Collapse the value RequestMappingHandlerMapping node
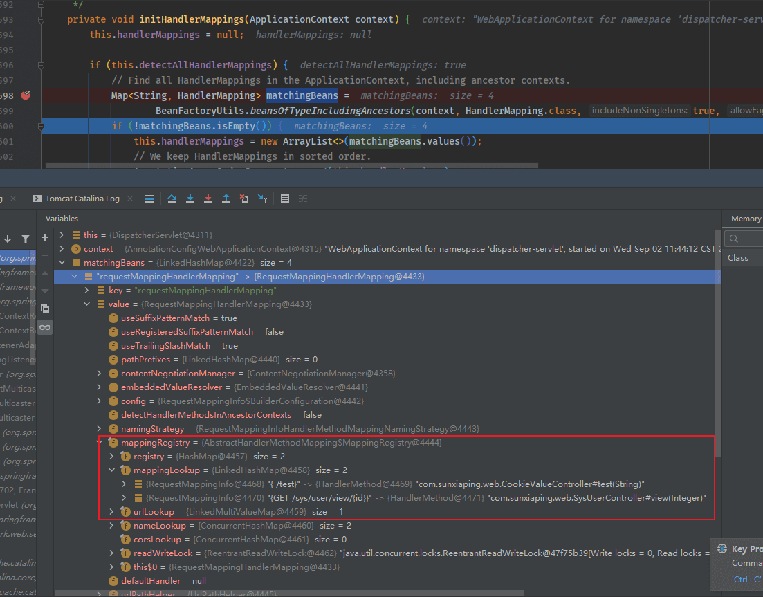 coord(86,304)
